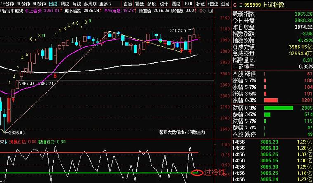This screenshot has height=183, width=313.
Task: Click the 智丽大盘情绪，洞悉主力 caption
Action: (182, 132)
